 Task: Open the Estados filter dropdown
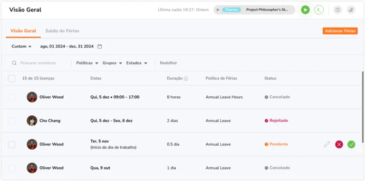point(137,63)
